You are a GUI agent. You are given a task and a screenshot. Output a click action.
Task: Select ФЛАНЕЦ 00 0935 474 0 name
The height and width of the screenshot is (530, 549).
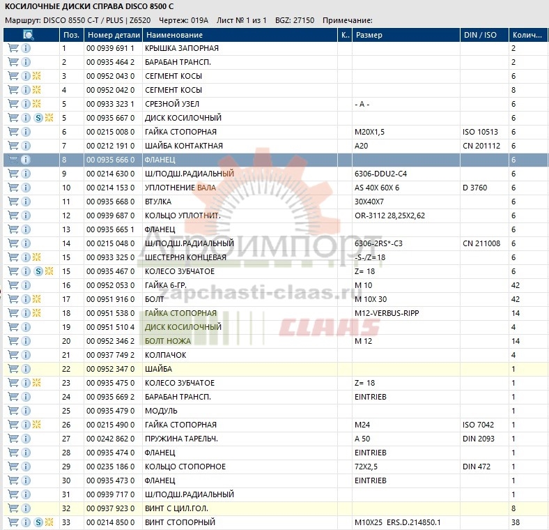pyautogui.click(x=160, y=453)
